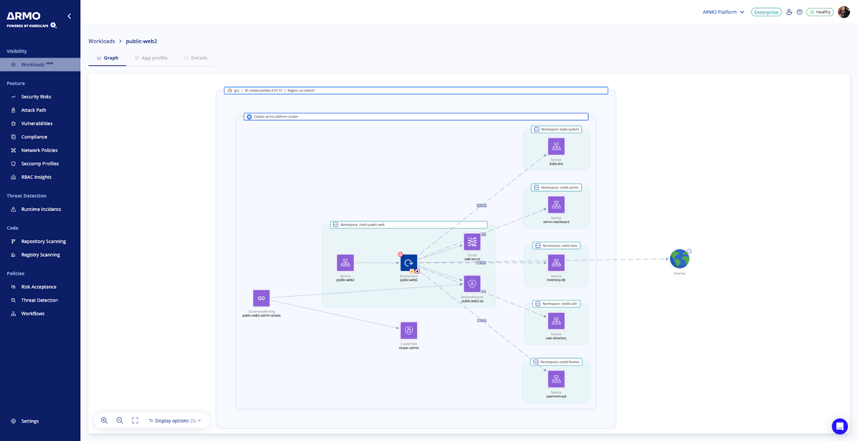The height and width of the screenshot is (441, 858).
Task: Open Network Policies
Action: pyautogui.click(x=40, y=151)
